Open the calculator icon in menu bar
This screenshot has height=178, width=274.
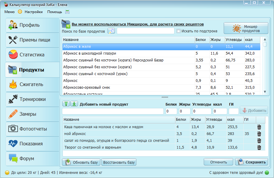coord(67,12)
